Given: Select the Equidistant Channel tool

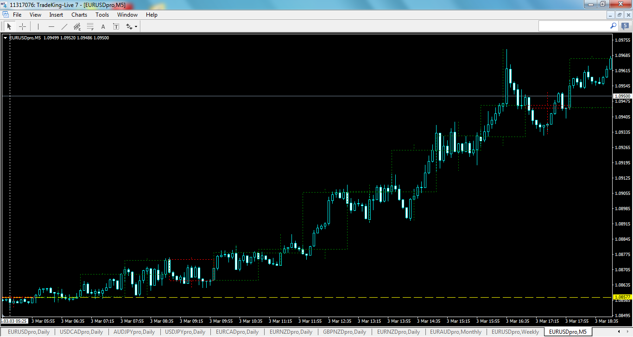Looking at the screenshot, I should click(x=77, y=26).
